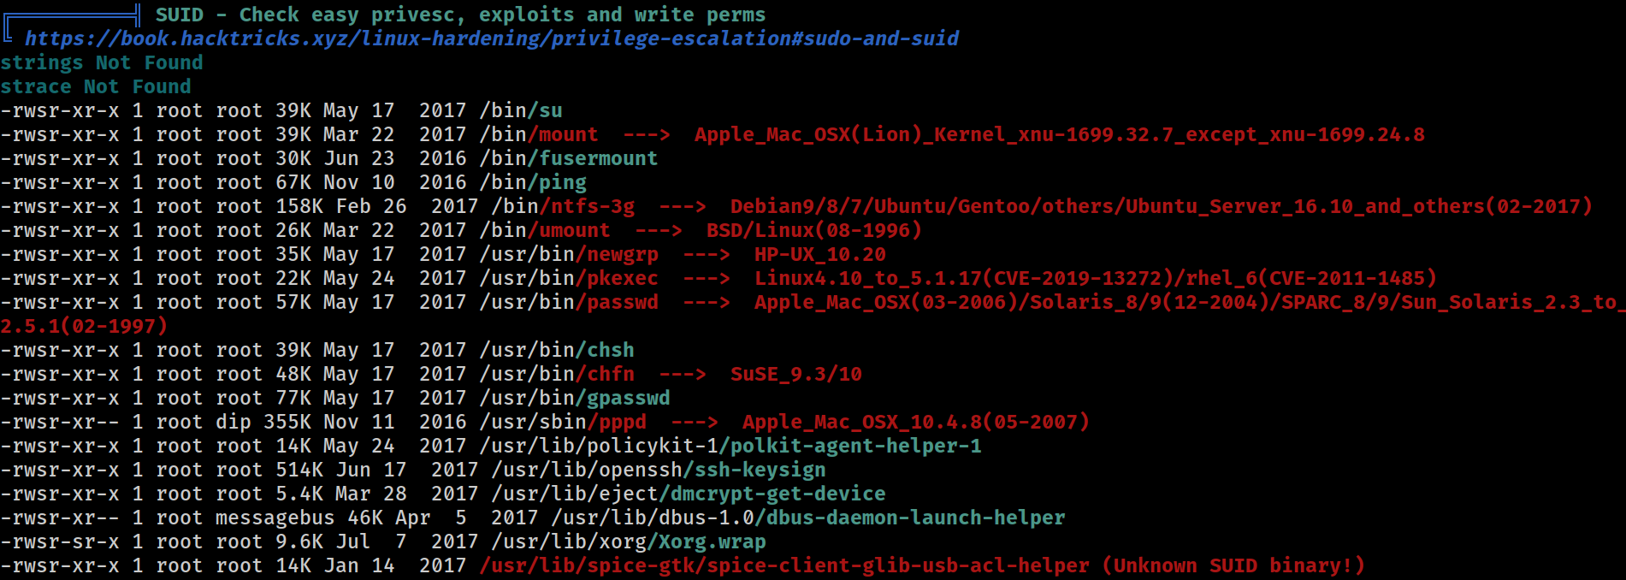1626x580 pixels.
Task: Select the /usr/sbin/pppd path
Action: pos(563,422)
